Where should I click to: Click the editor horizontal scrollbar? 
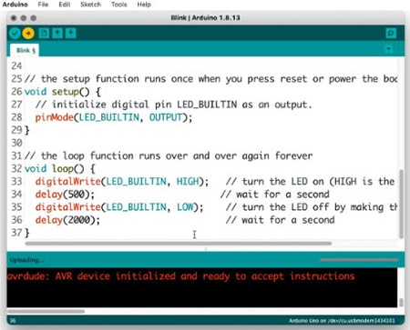pyautogui.click(x=179, y=244)
